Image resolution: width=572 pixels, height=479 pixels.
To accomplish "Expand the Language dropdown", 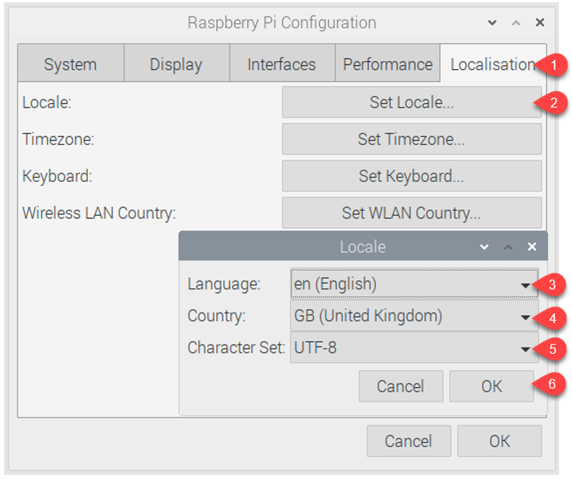I will coord(414,284).
